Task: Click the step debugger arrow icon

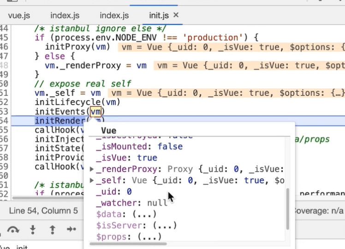Action: (71, 229)
